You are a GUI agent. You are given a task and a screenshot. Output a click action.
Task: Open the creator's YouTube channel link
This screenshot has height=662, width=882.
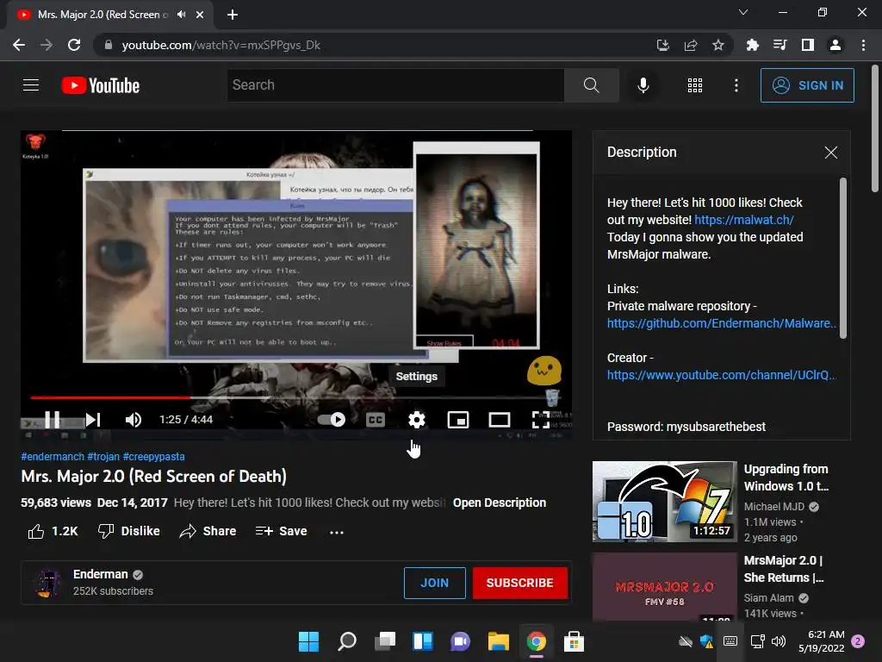pyautogui.click(x=722, y=375)
